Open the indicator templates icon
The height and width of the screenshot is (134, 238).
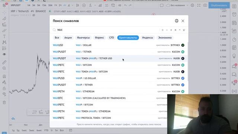107,5
